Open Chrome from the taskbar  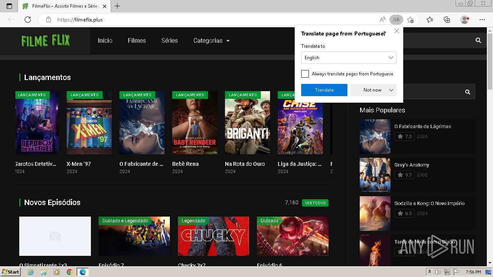[x=70, y=272]
